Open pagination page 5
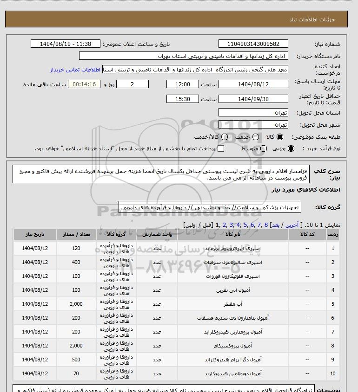This screenshot has height=392, width=358. pyautogui.click(x=245, y=225)
